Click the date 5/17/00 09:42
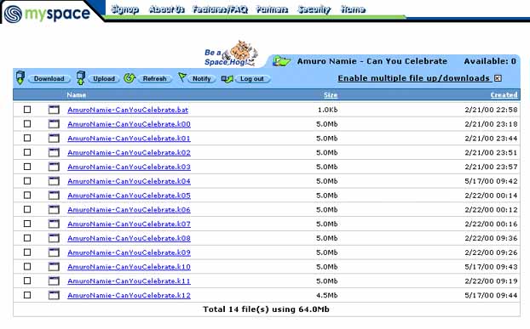Viewport: 530px width, 329px height. coord(491,181)
